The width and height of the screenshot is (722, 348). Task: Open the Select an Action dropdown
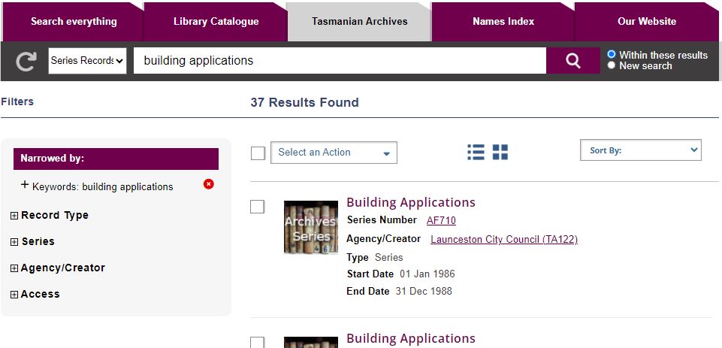pos(334,153)
